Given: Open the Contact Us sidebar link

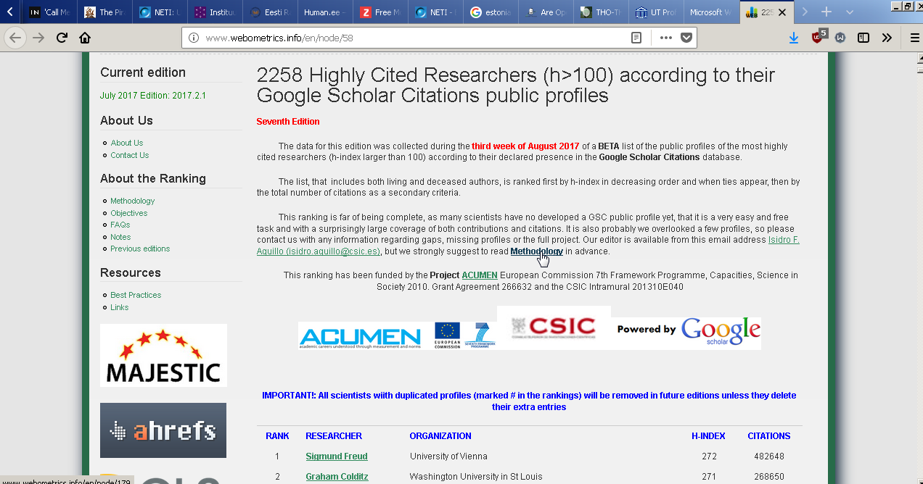Looking at the screenshot, I should (x=129, y=155).
